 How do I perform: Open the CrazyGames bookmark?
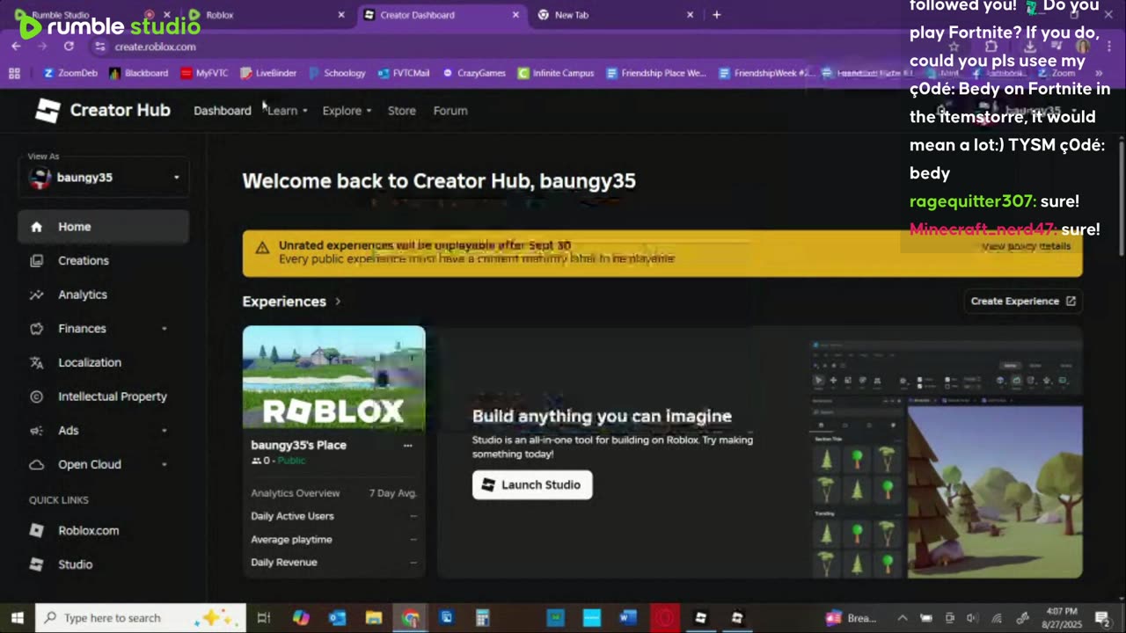click(x=473, y=73)
